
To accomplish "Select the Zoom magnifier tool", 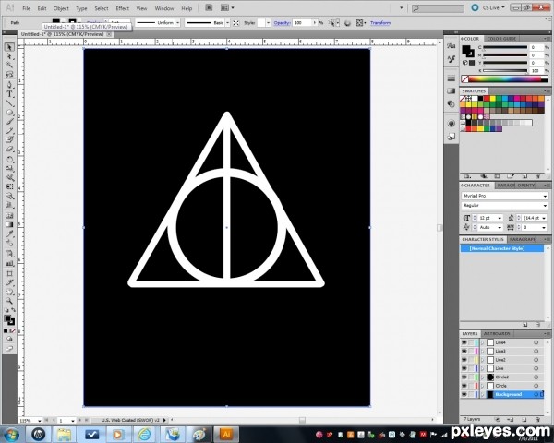I will click(x=9, y=301).
